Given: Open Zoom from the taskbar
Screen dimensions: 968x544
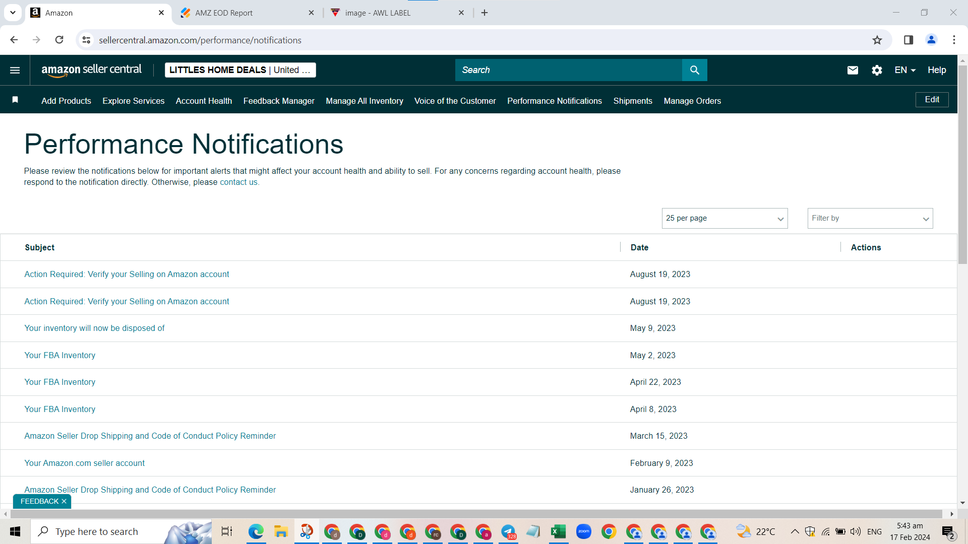Looking at the screenshot, I should point(583,531).
